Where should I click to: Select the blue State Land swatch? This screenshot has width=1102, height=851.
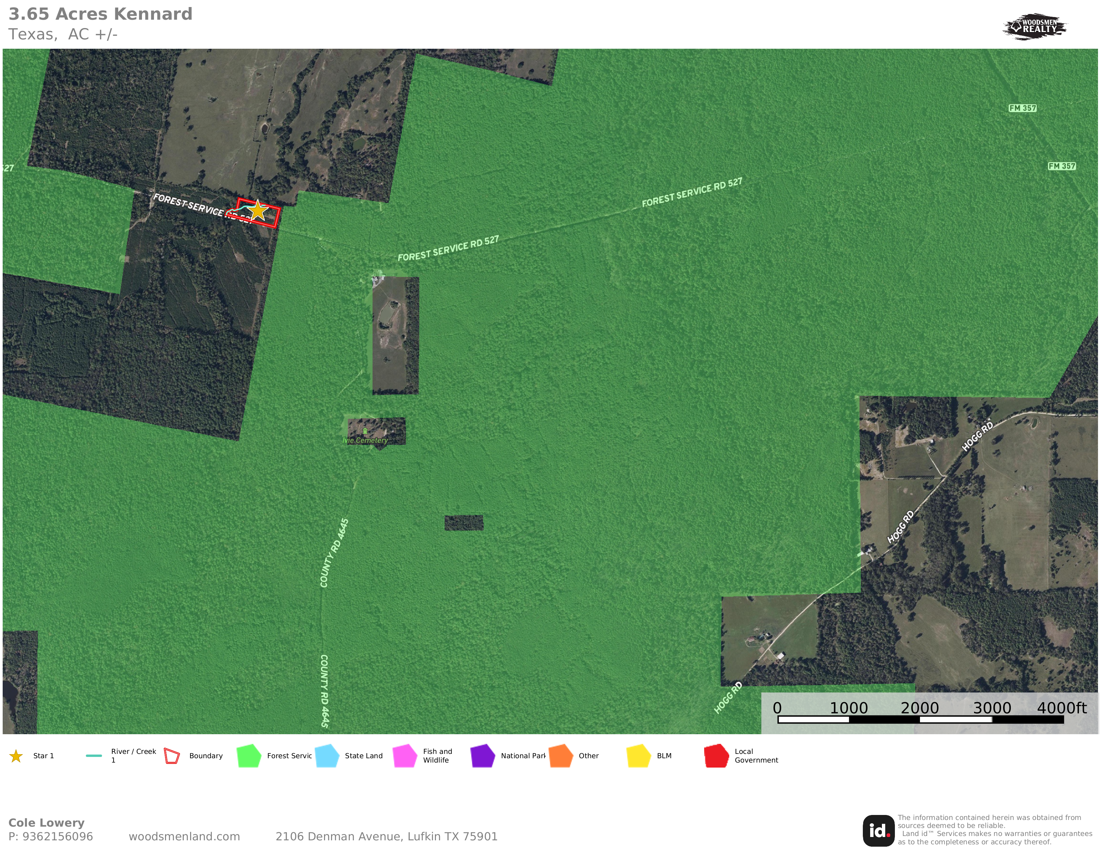point(327,756)
